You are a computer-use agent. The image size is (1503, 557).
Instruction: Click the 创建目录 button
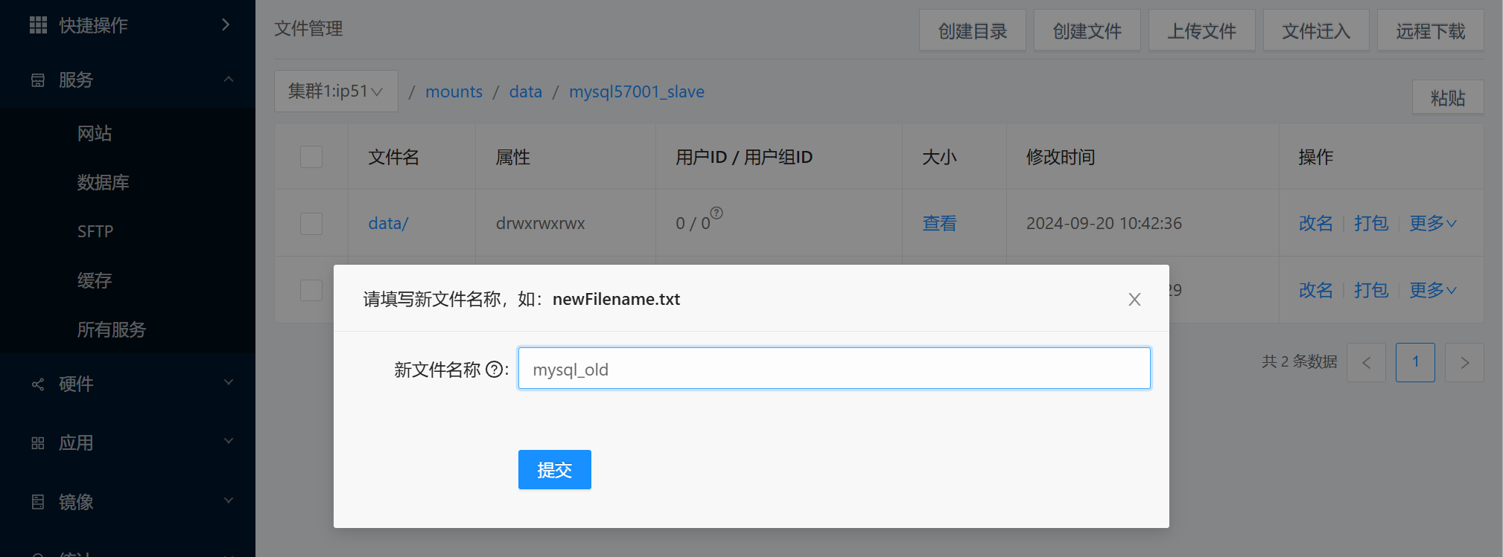pos(972,31)
